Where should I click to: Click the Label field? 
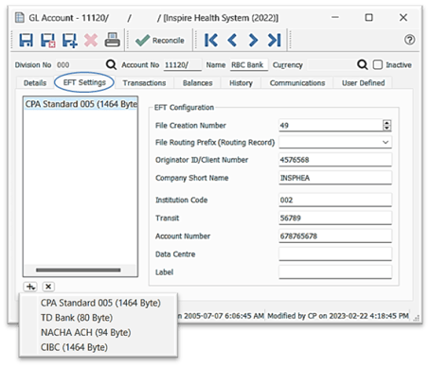335,271
